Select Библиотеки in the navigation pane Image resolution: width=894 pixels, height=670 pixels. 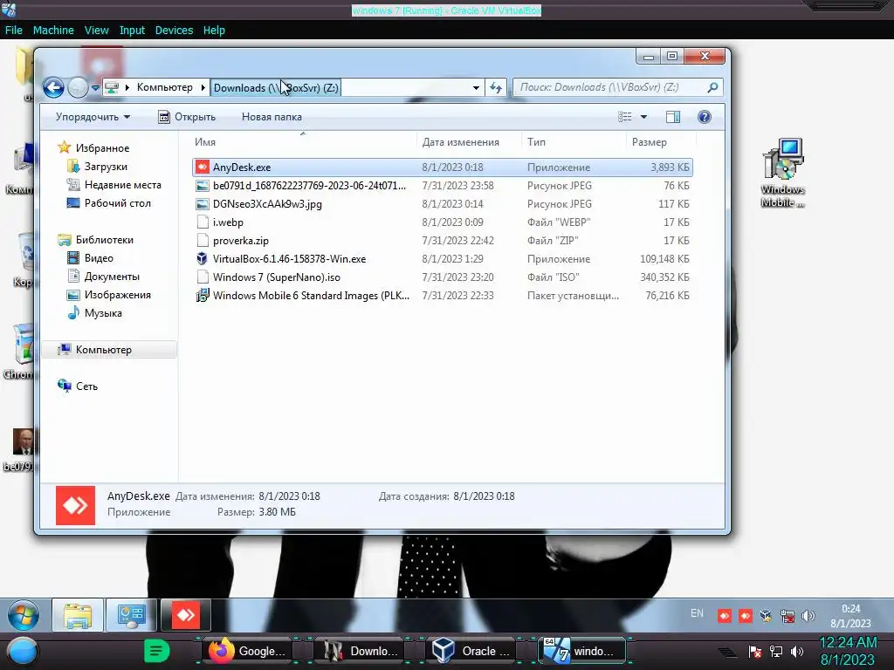tap(105, 240)
